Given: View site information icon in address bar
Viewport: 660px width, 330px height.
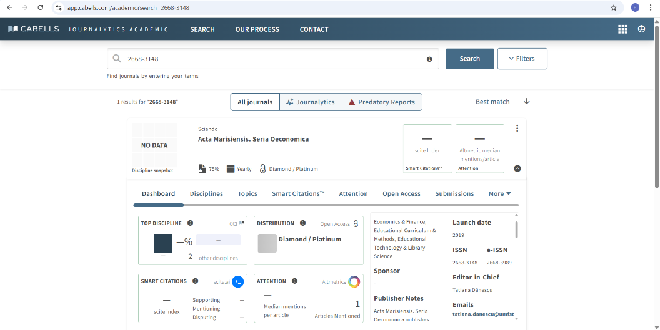Looking at the screenshot, I should point(59,7).
